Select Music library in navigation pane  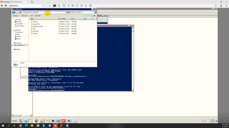(18, 34)
